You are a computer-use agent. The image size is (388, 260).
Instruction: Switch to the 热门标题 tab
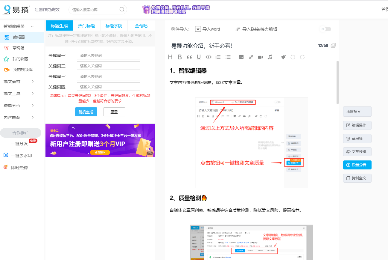(x=86, y=26)
